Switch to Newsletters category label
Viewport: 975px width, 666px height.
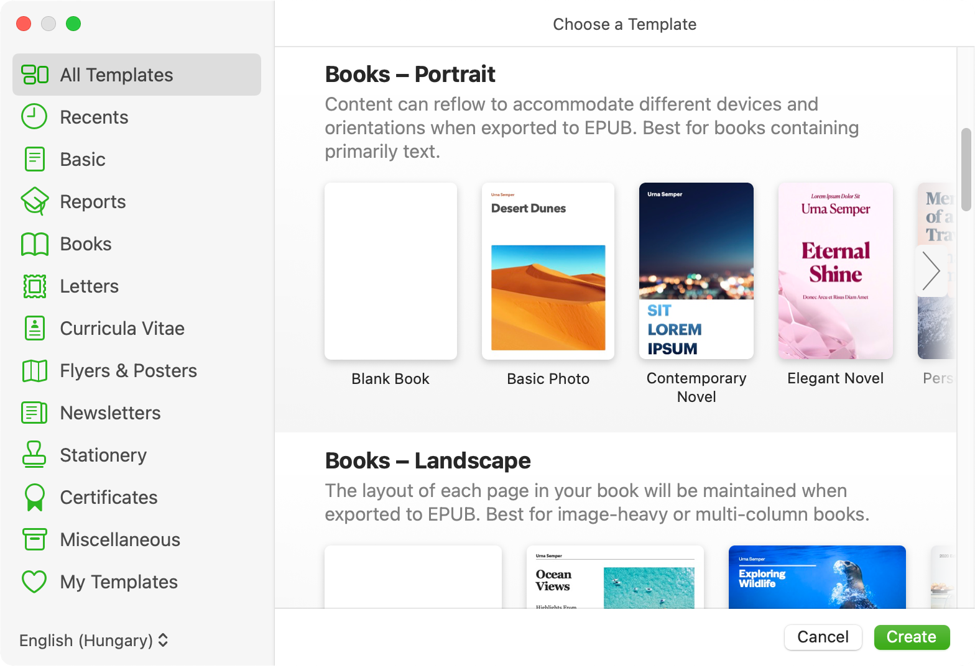pyautogui.click(x=111, y=413)
